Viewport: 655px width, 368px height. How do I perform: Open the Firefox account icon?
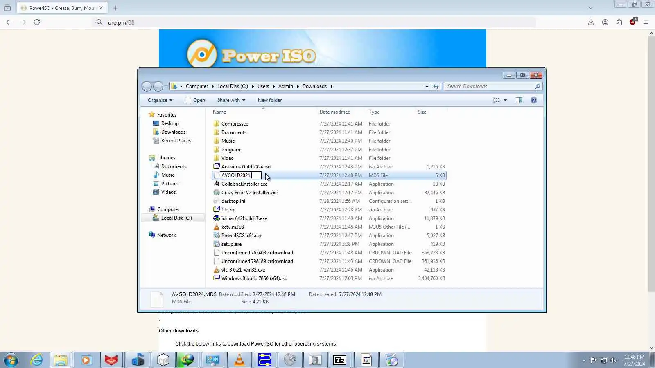coord(605,22)
